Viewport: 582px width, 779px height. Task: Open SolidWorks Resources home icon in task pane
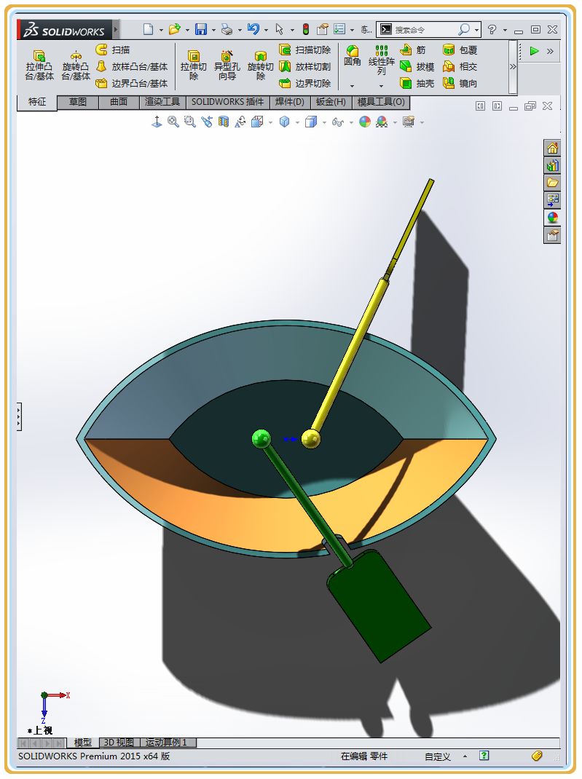point(552,148)
